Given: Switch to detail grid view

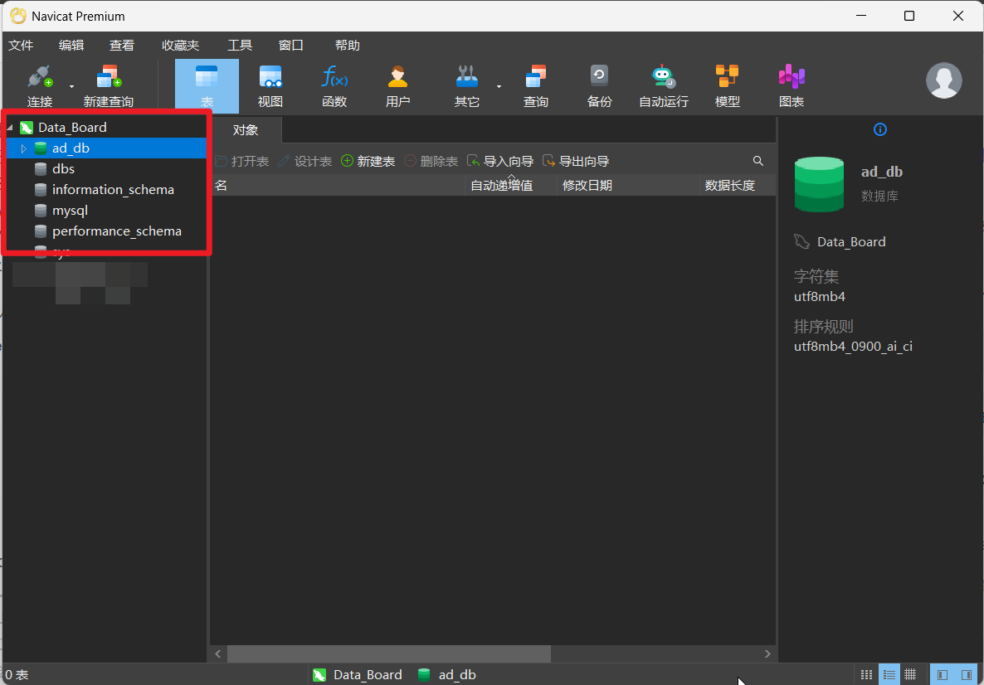Looking at the screenshot, I should click(x=910, y=675).
